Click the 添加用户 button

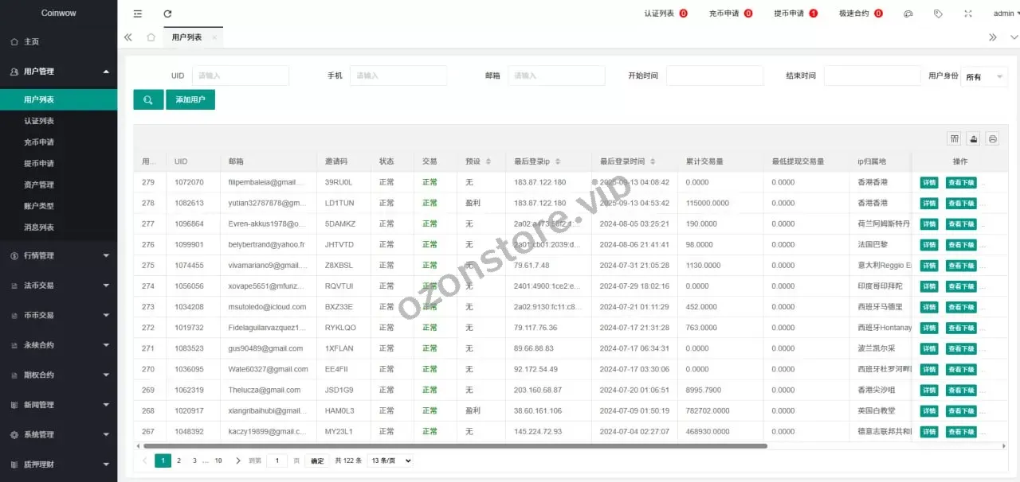[190, 100]
